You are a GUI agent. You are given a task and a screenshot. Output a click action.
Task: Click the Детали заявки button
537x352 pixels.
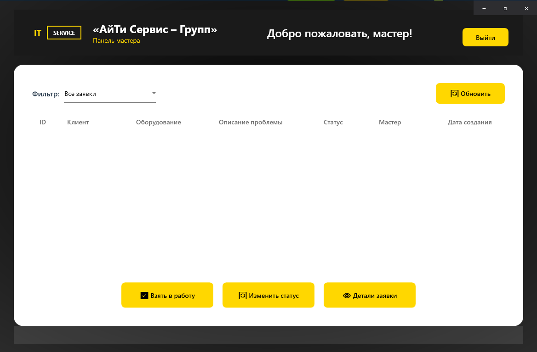pos(370,295)
